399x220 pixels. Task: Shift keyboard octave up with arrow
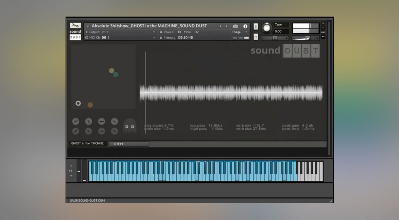(x=71, y=166)
